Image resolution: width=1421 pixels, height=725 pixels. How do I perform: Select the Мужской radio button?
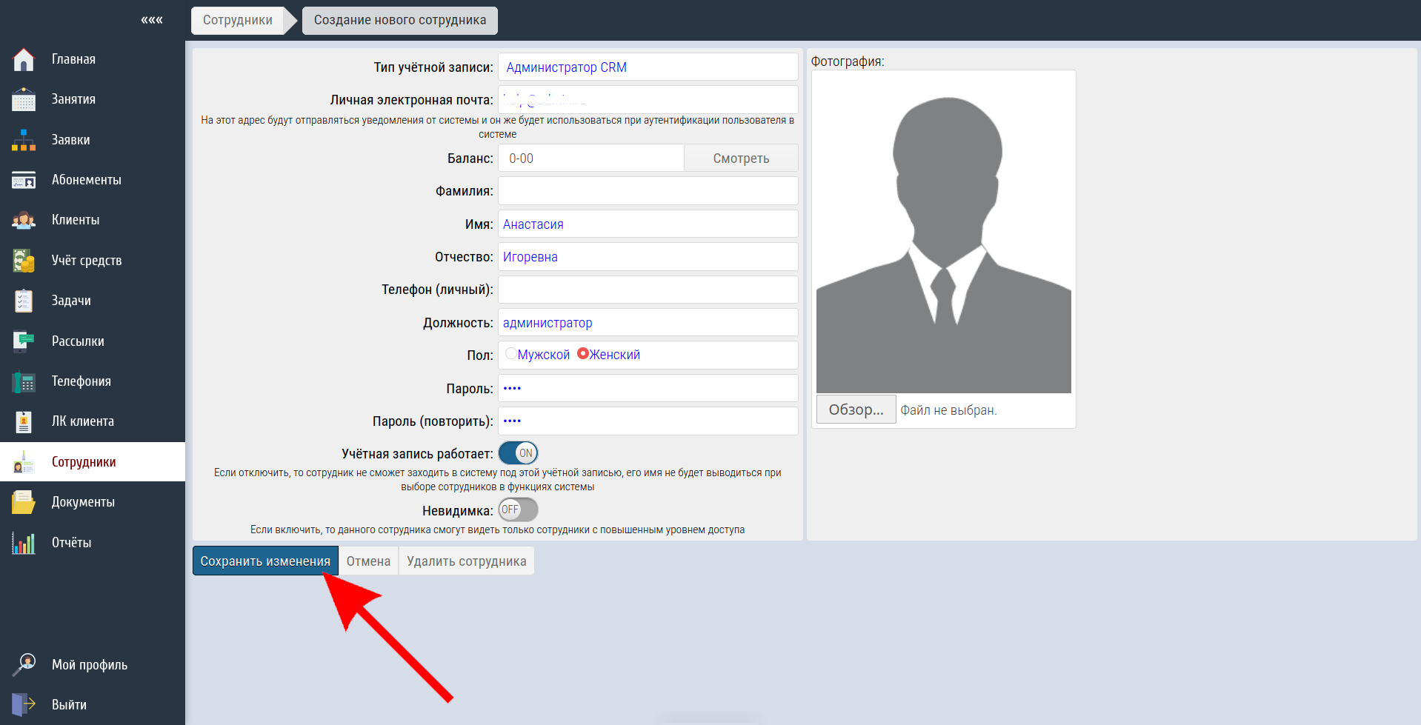(510, 354)
